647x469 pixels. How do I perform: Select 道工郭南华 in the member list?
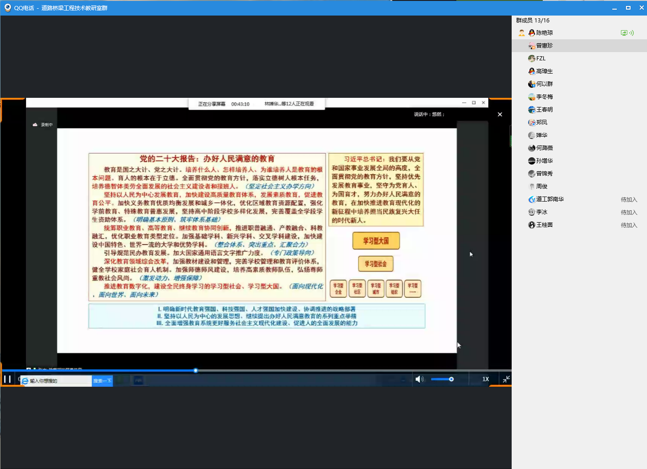pos(550,199)
